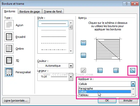The width and height of the screenshot is (140, 106).
Task: Select the Personnalisé border type icon
Action: [9, 72]
